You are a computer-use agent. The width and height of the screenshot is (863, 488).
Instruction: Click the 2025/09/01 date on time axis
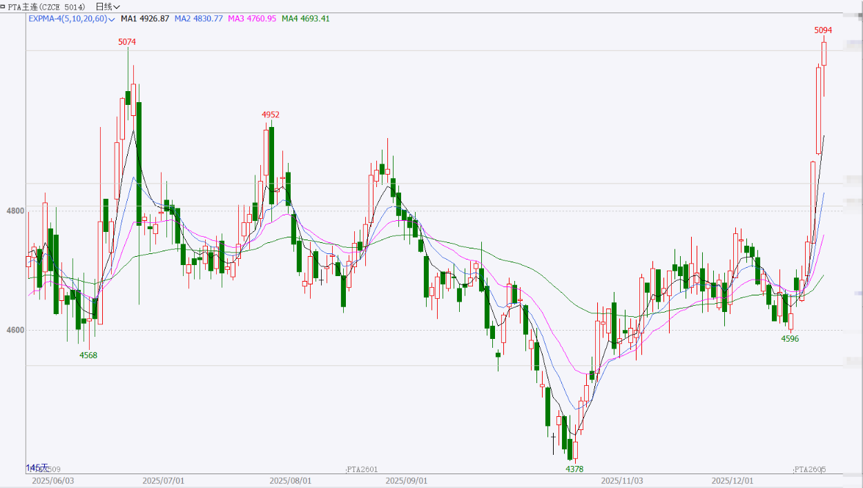407,480
